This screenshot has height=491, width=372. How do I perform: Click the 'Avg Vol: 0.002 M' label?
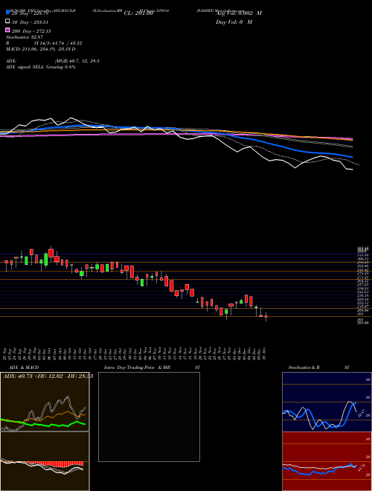[239, 13]
